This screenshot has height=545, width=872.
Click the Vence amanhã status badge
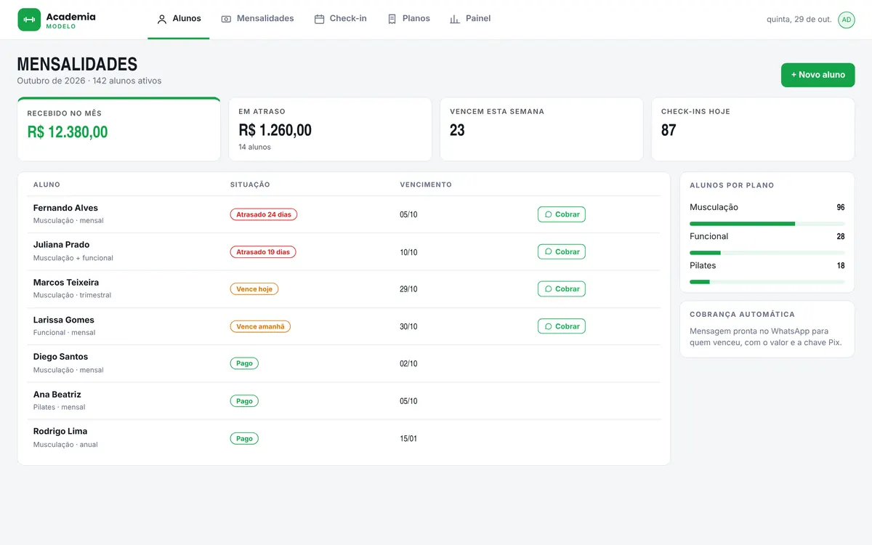260,327
